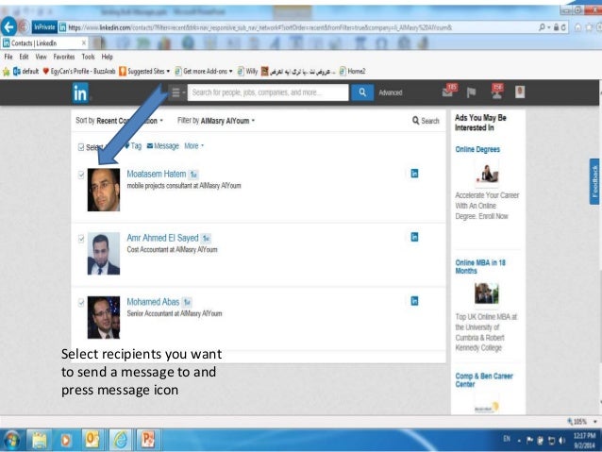
Task: Click the Windows Start orb
Action: coord(11,440)
